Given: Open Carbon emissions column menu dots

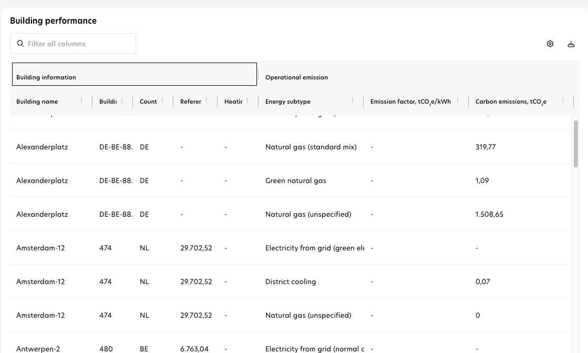Looking at the screenshot, I should pyautogui.click(x=562, y=100).
